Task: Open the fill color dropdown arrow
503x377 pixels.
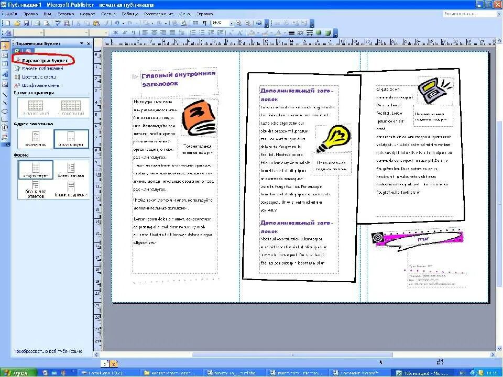Action: [x=258, y=32]
